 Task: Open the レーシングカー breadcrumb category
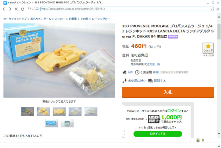pyautogui.click(x=101, y=19)
